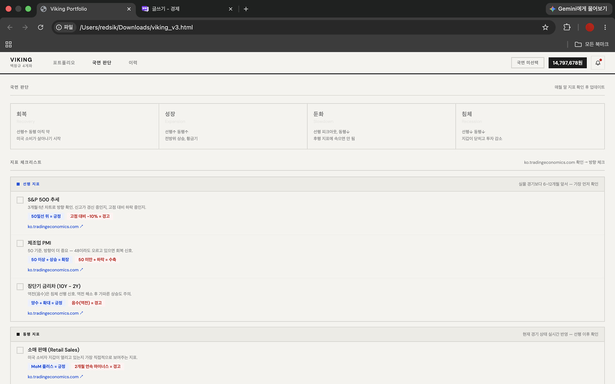Open the red profile avatar

pyautogui.click(x=590, y=27)
